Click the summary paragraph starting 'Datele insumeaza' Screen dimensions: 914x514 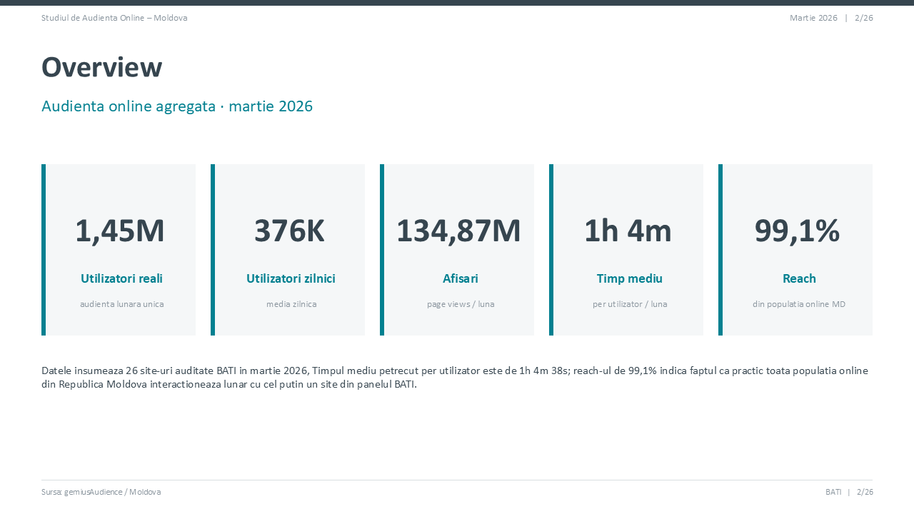(455, 377)
